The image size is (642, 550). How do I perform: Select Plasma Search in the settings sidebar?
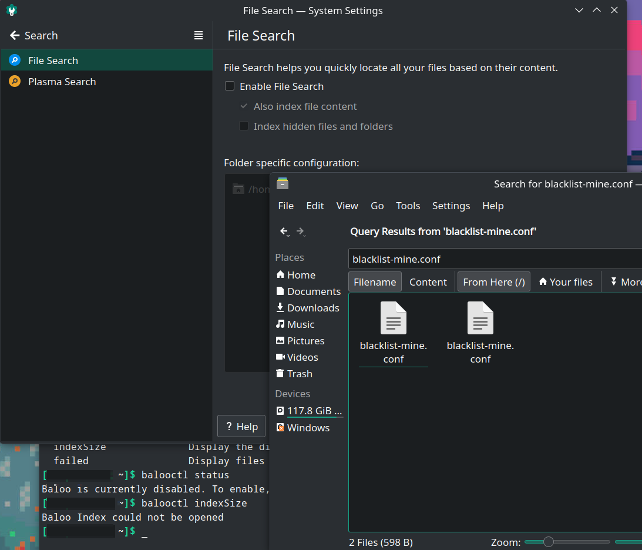pyautogui.click(x=106, y=82)
